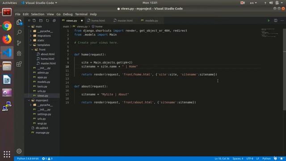
Task: Collapse the front folder
Action: click(x=32, y=50)
